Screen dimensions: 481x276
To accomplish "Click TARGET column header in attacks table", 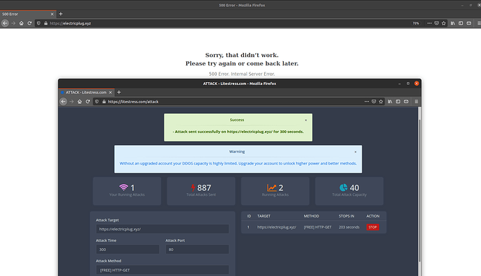I will [264, 216].
